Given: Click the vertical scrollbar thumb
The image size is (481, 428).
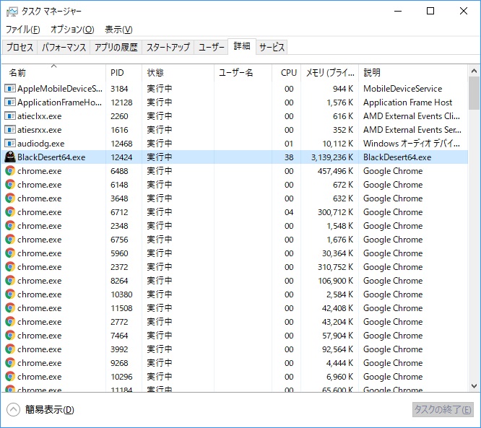Looking at the screenshot, I should tap(474, 93).
